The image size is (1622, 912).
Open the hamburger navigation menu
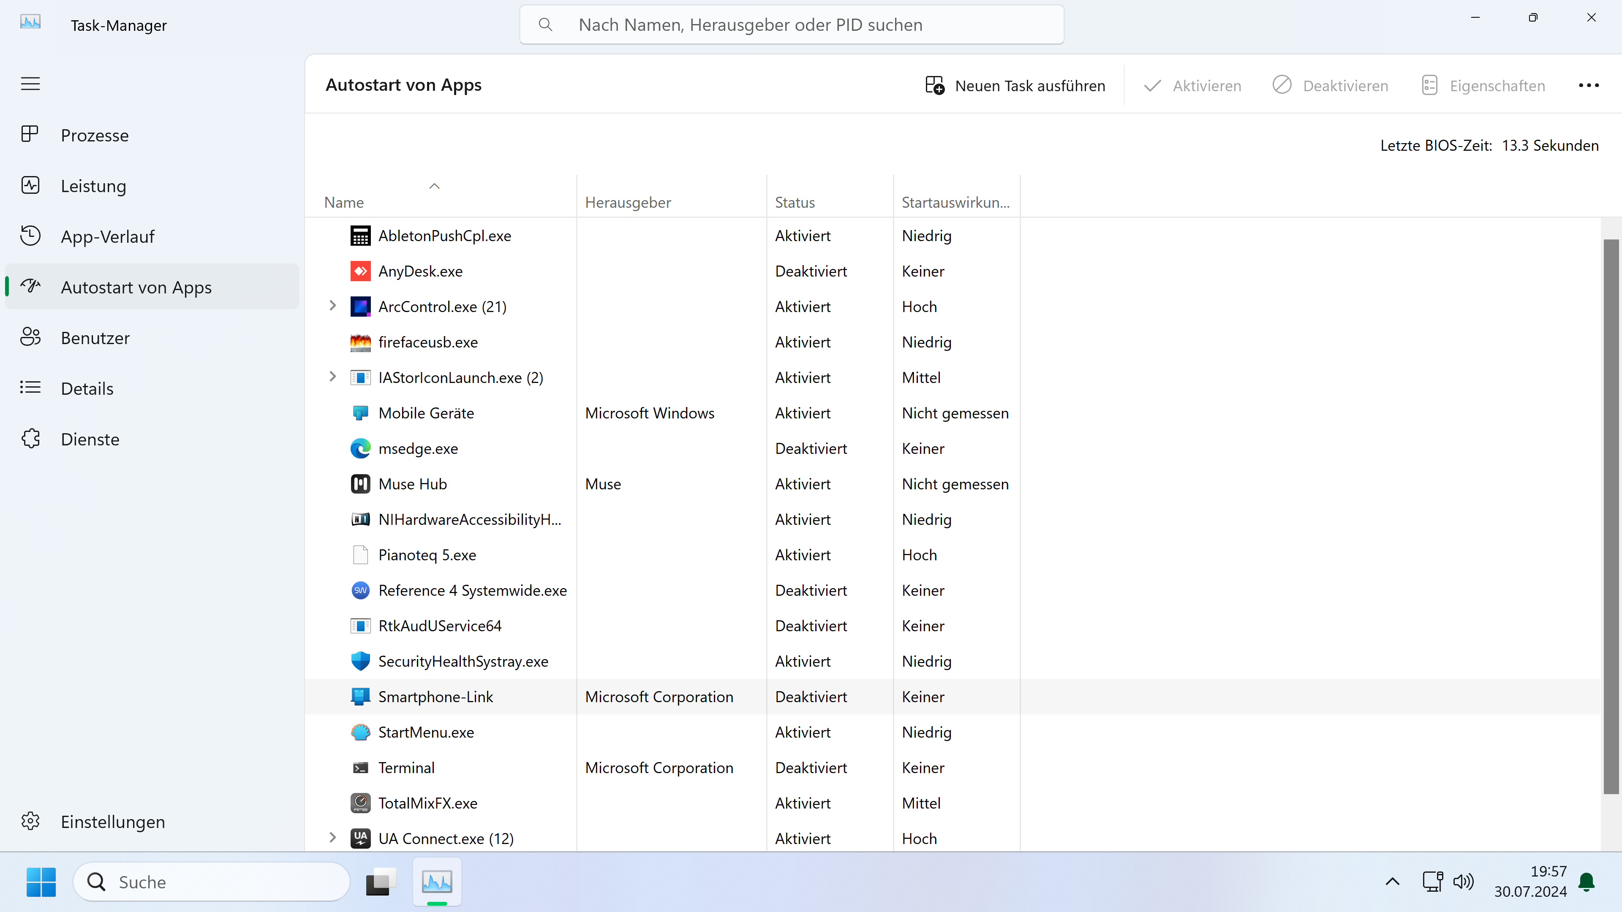tap(30, 84)
